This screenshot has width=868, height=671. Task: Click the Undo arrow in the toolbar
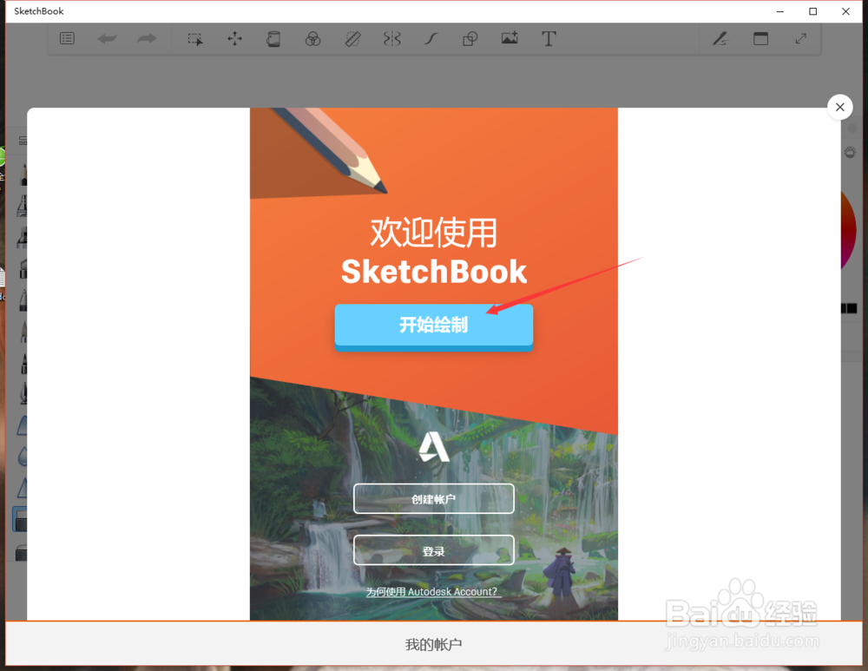107,38
